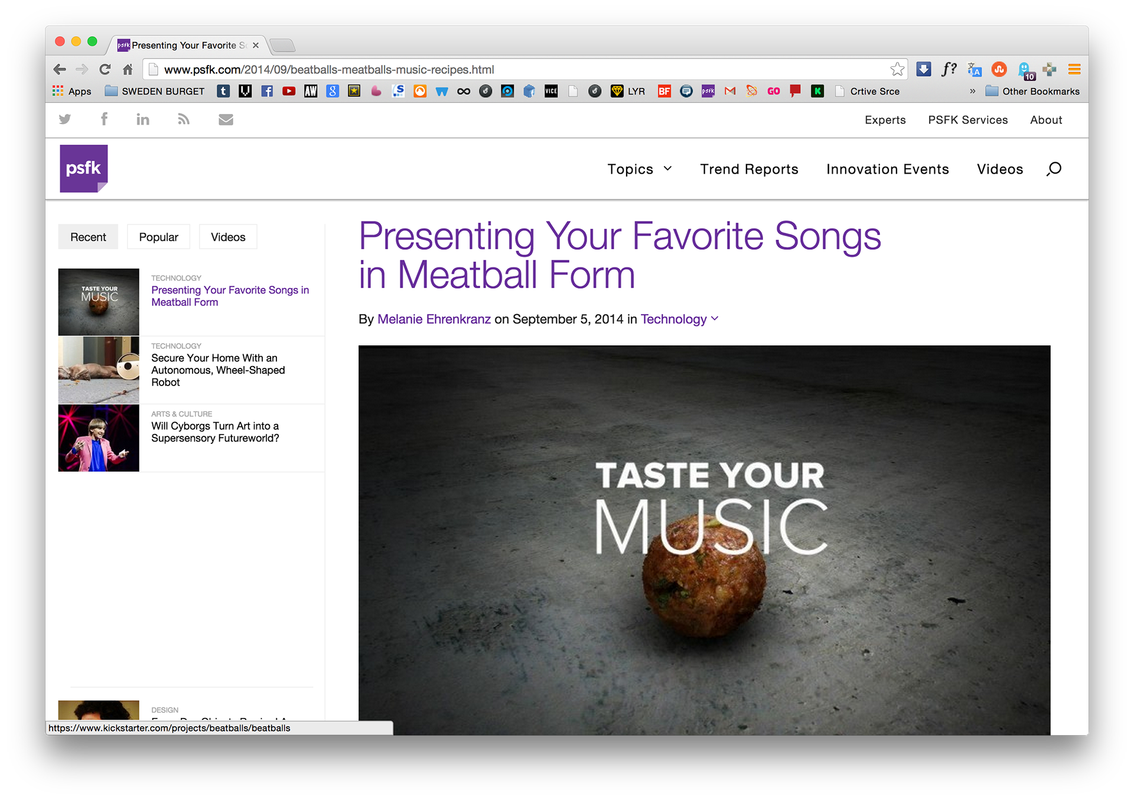Image resolution: width=1134 pixels, height=800 pixels.
Task: Open PSFK Facebook page icon
Action: pyautogui.click(x=104, y=119)
